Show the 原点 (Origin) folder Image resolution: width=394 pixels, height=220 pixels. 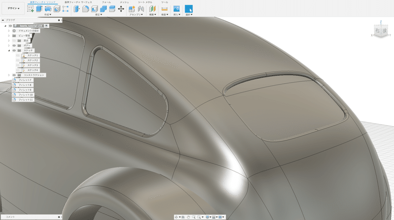tap(14, 41)
